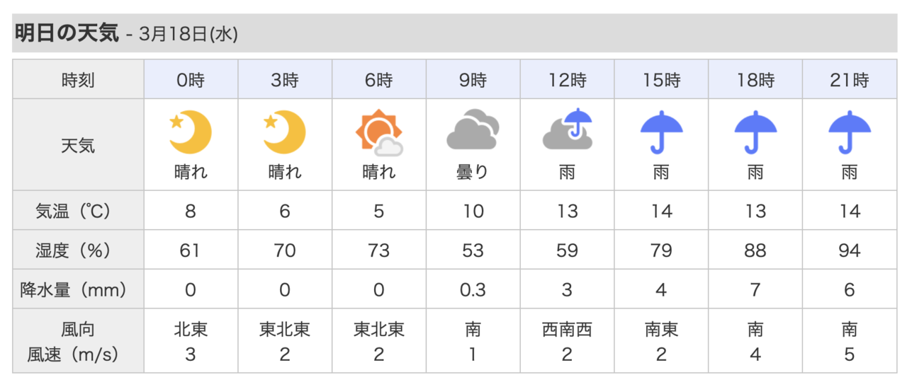
Task: Select the 12時 column header
Action: coord(567,80)
